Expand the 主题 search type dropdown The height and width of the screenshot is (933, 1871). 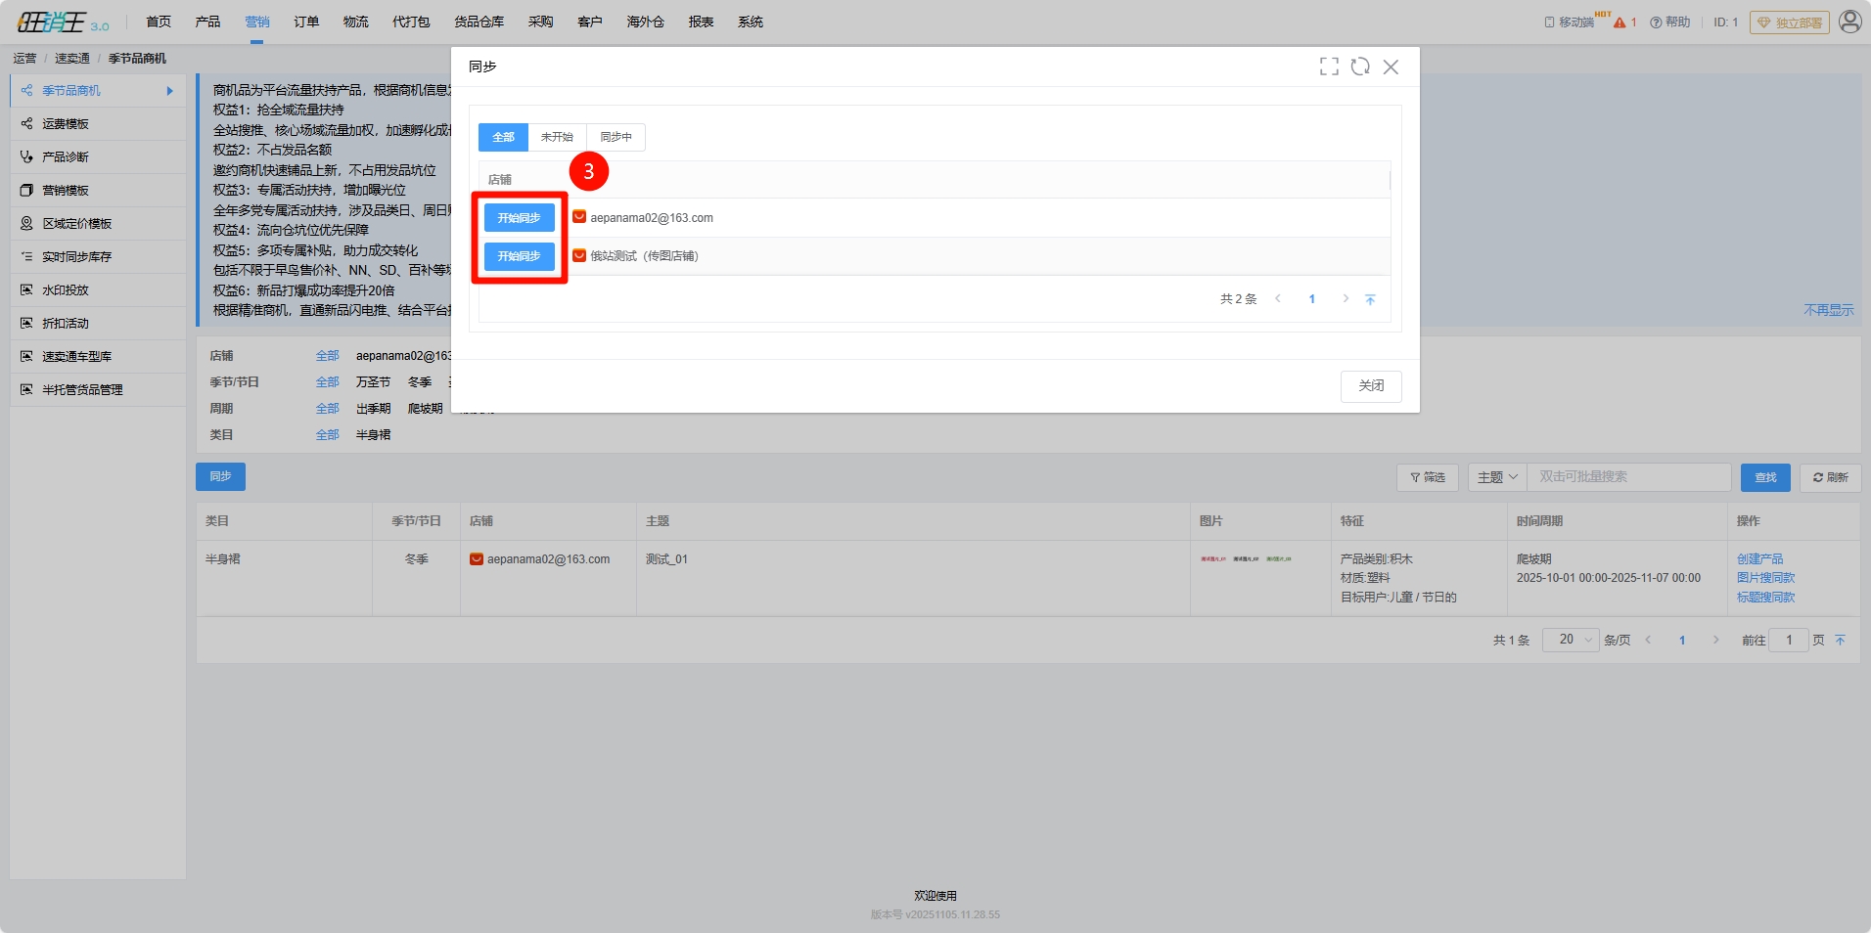(1496, 477)
